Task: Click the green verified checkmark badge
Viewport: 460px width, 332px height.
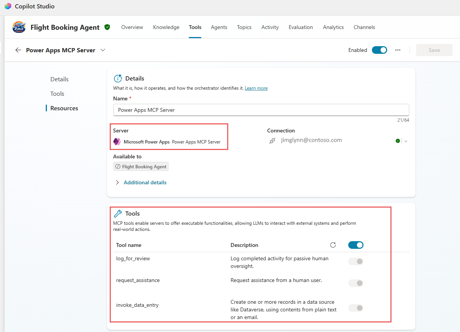Action: point(107,27)
